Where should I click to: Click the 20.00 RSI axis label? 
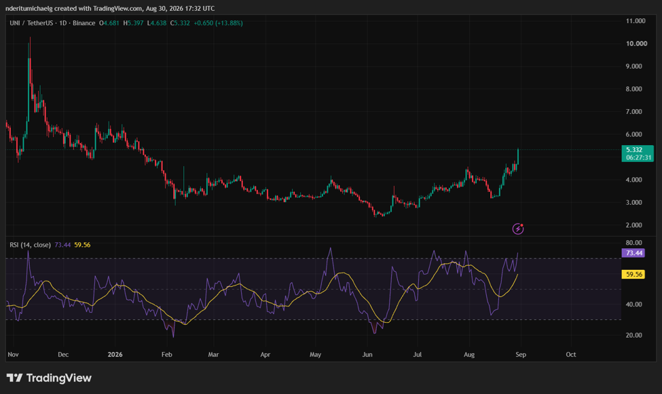tap(633, 336)
